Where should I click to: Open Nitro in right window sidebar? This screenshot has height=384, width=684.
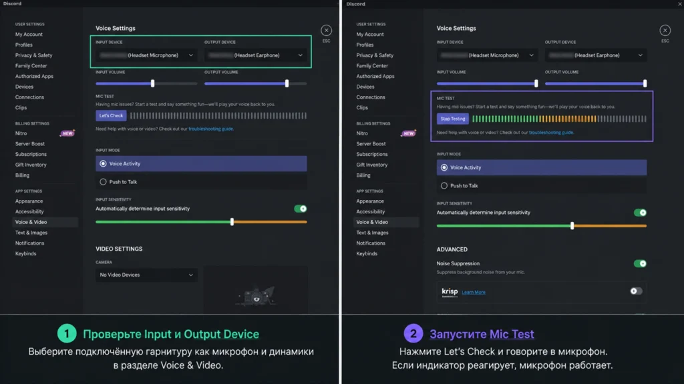tap(362, 133)
